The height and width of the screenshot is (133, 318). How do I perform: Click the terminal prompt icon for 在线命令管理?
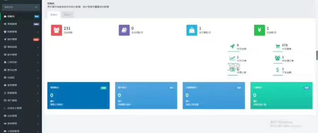[x=5, y=108]
